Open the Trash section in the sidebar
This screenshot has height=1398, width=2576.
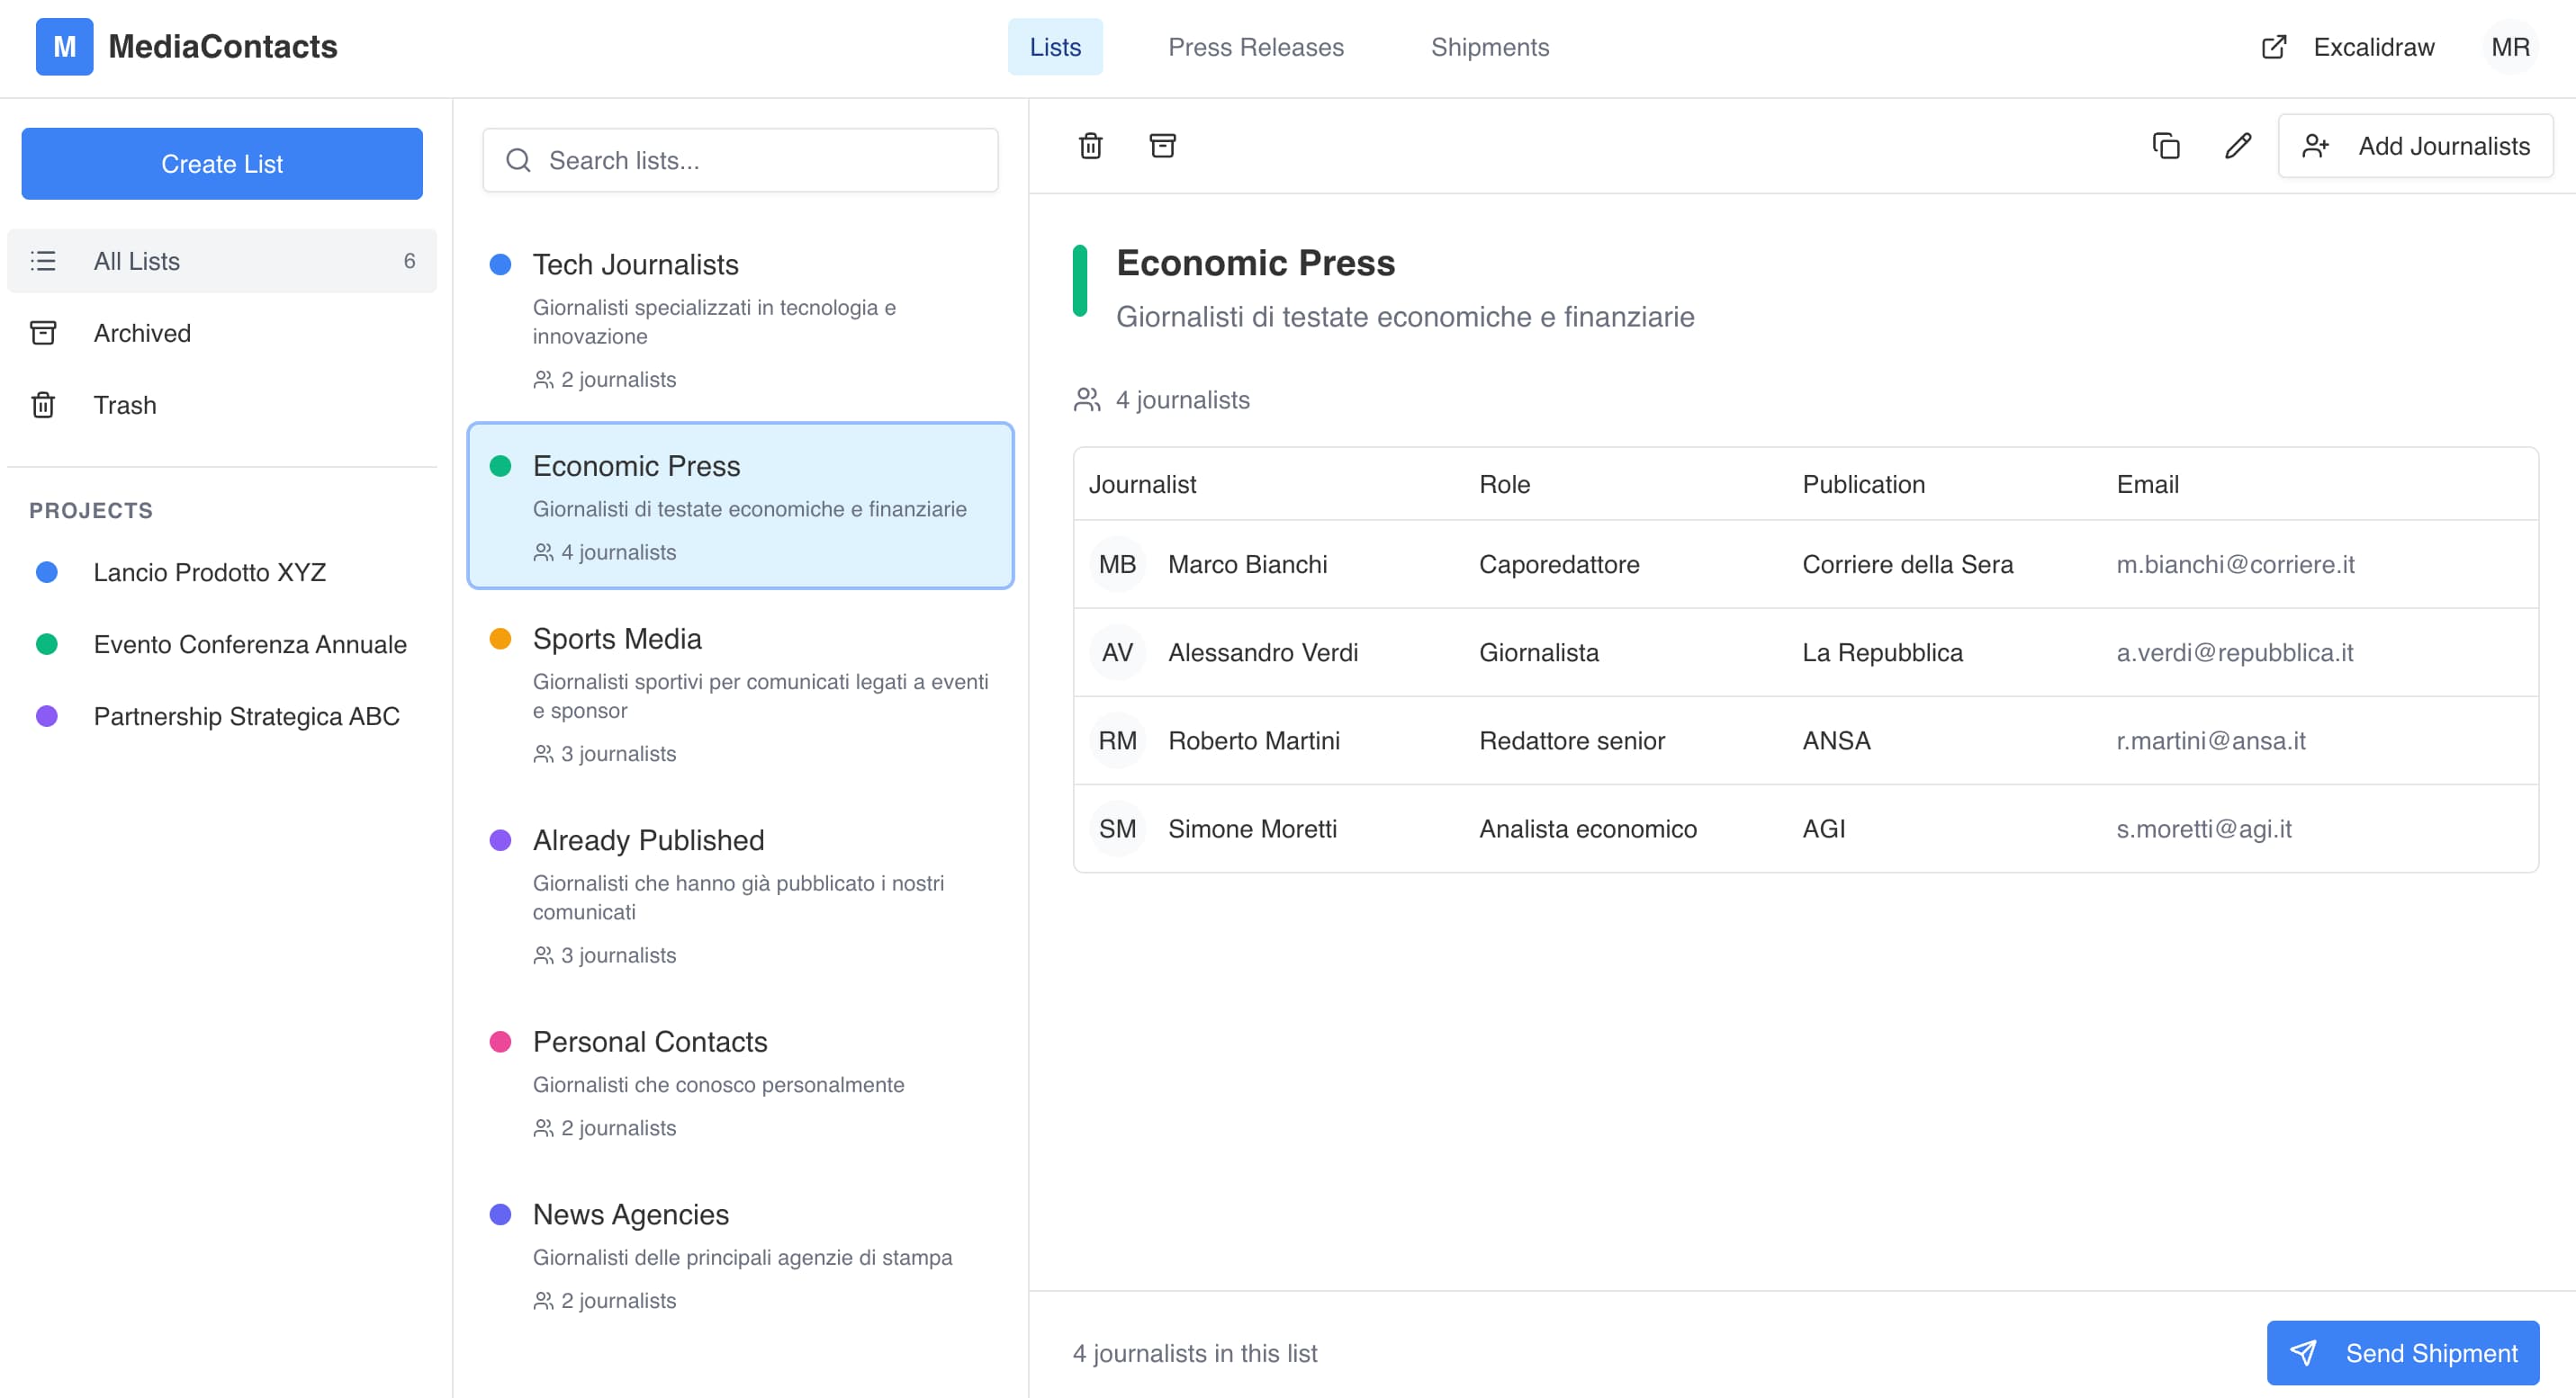[125, 405]
